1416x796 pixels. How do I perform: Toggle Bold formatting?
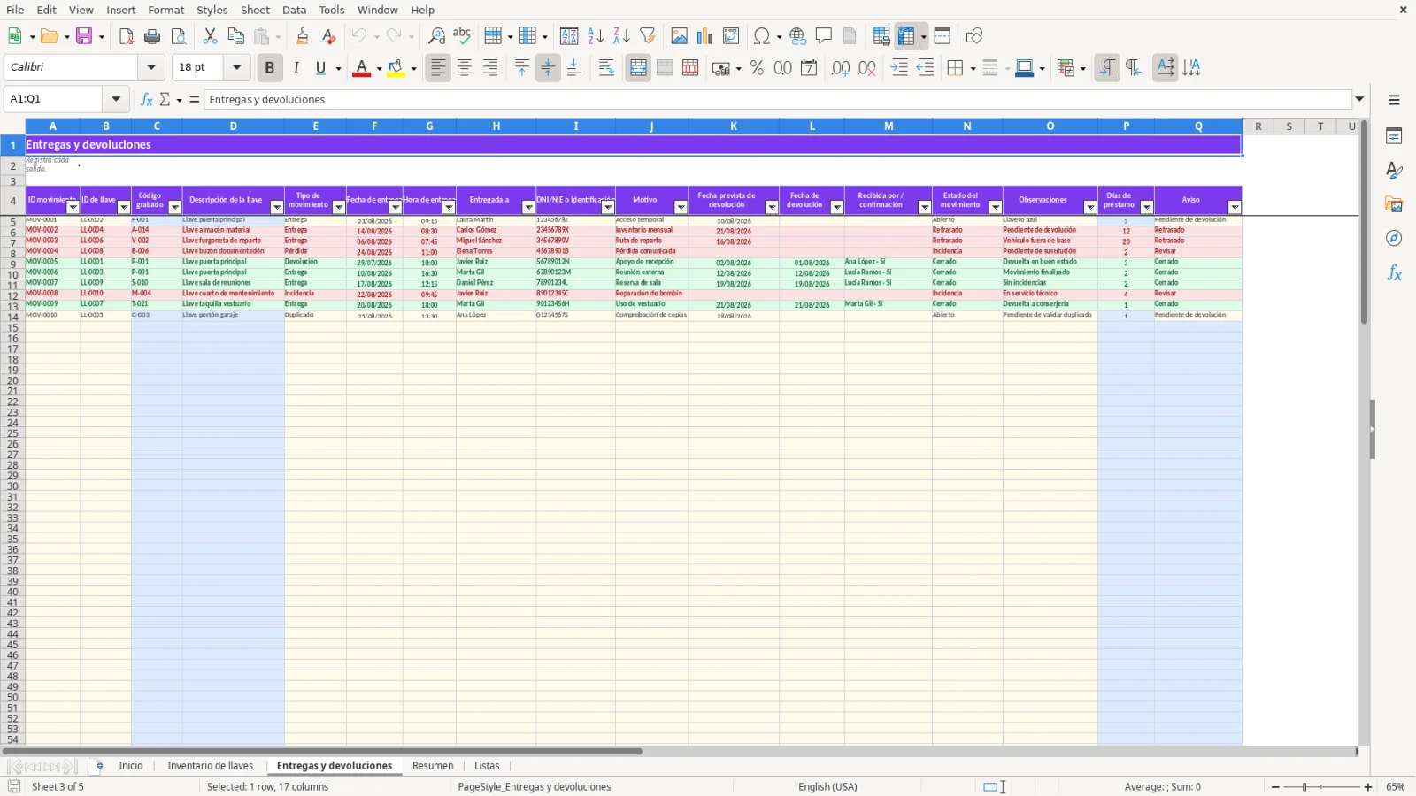tap(269, 68)
